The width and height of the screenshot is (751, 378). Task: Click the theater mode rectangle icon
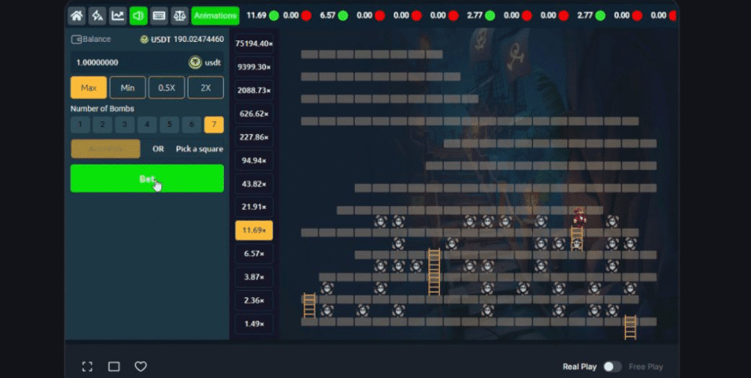114,366
